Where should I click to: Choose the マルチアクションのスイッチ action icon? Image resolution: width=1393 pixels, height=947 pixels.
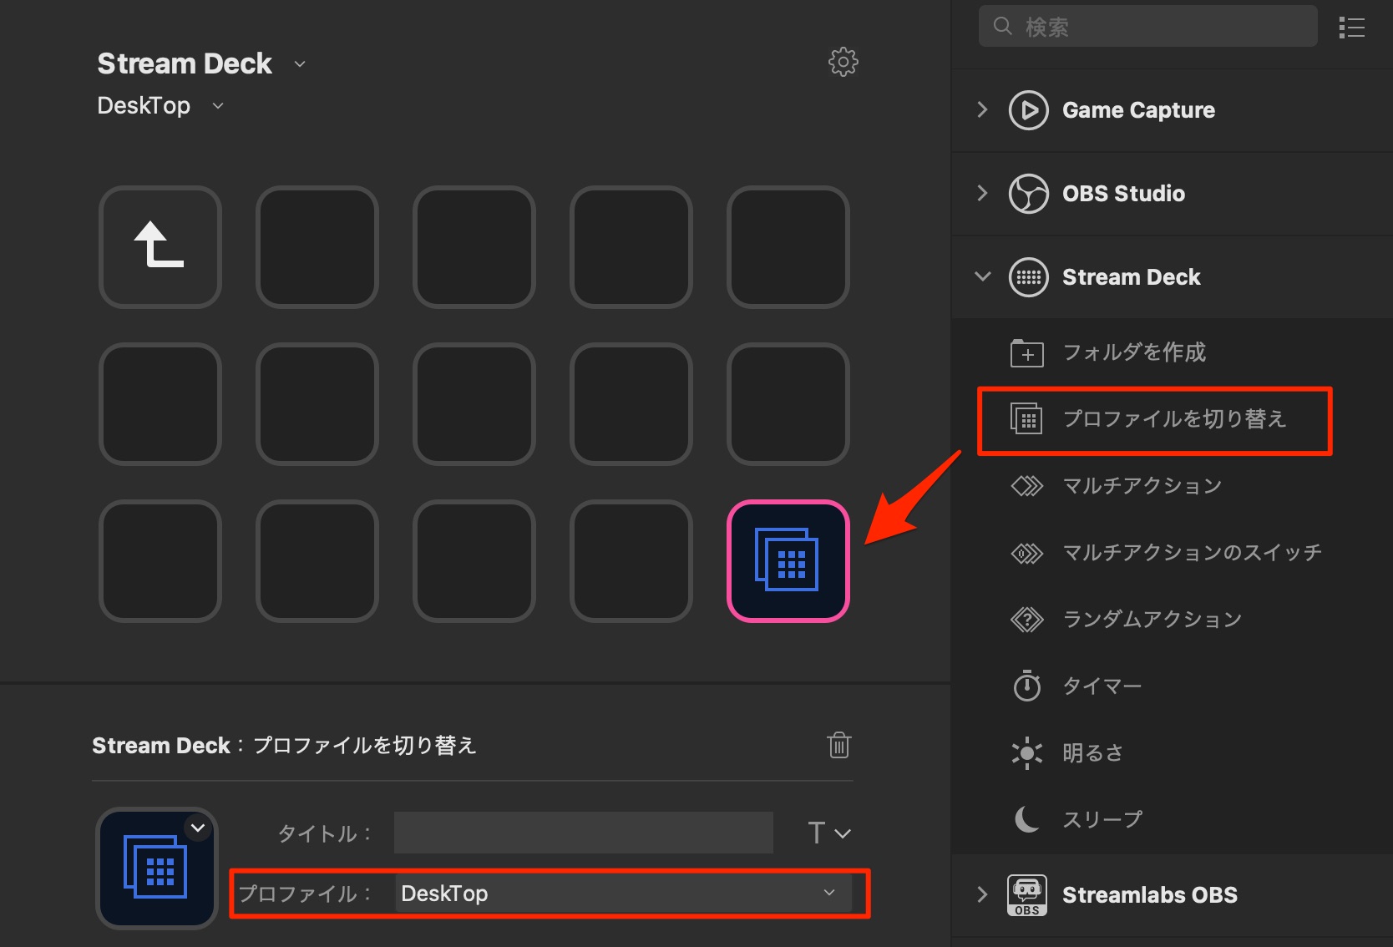coord(1026,553)
